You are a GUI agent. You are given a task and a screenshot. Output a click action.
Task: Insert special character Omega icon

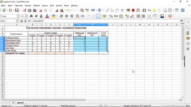(144, 10)
